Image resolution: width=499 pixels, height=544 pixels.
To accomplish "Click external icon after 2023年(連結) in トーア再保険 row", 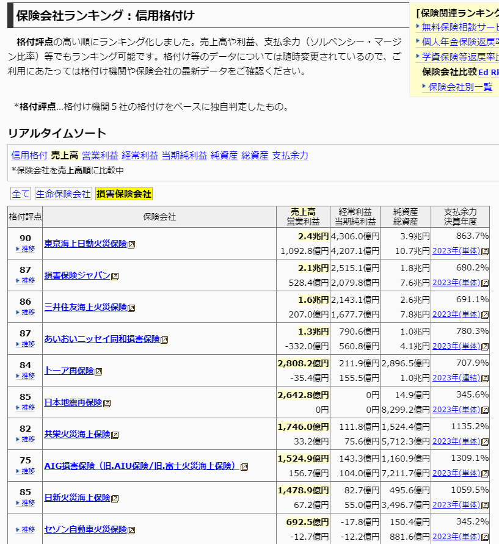I will 485,378.
